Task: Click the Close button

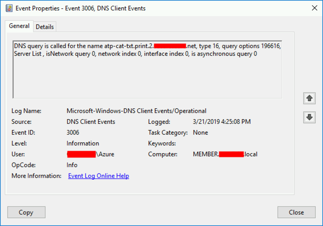Action: (296, 212)
